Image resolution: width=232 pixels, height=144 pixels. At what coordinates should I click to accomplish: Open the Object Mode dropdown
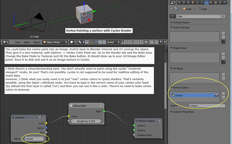(x=55, y=42)
